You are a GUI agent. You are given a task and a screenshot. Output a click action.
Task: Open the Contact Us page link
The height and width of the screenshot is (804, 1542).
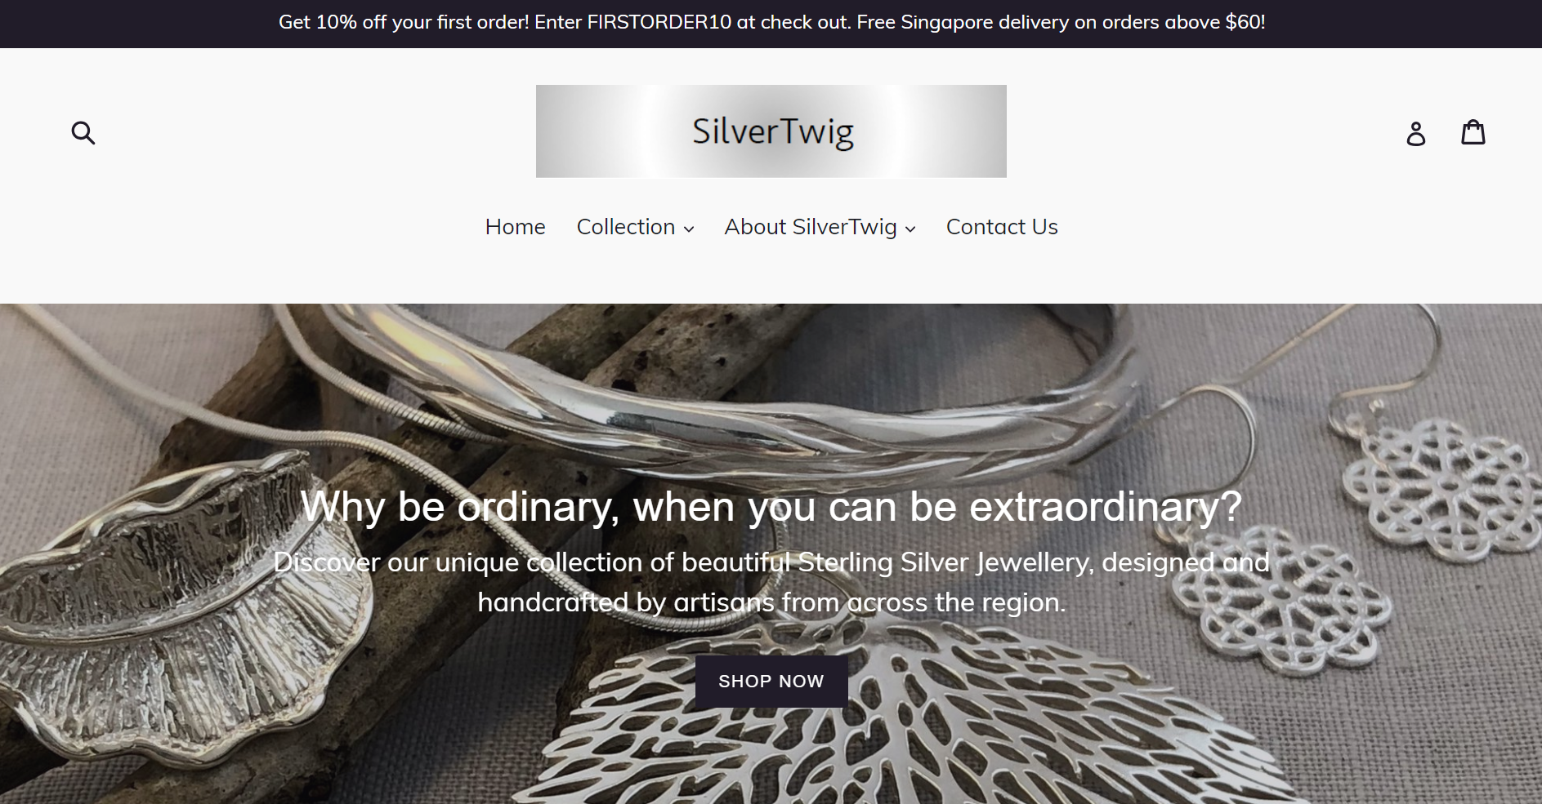coord(1002,227)
